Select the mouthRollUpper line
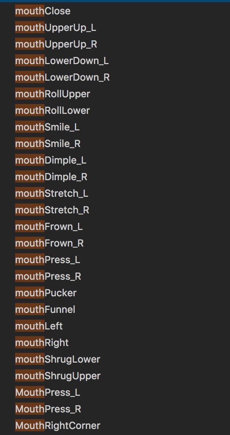Viewport: 230px width, 435px height. click(x=53, y=94)
